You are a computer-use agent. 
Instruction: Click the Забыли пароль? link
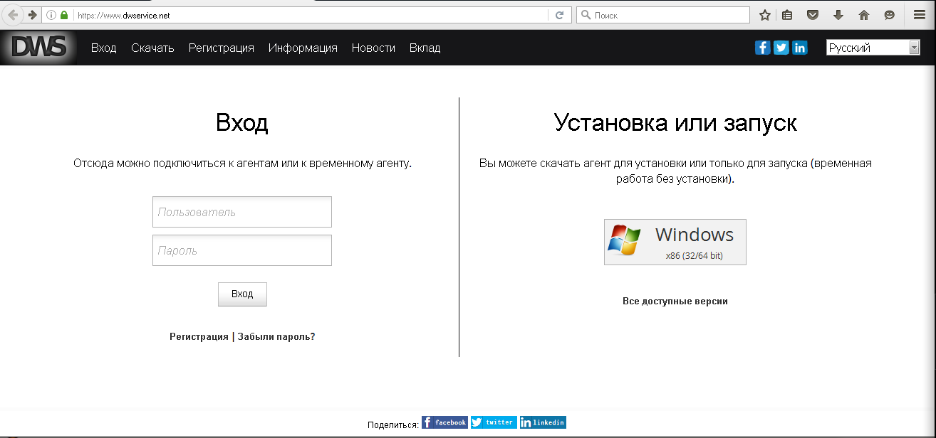point(276,336)
